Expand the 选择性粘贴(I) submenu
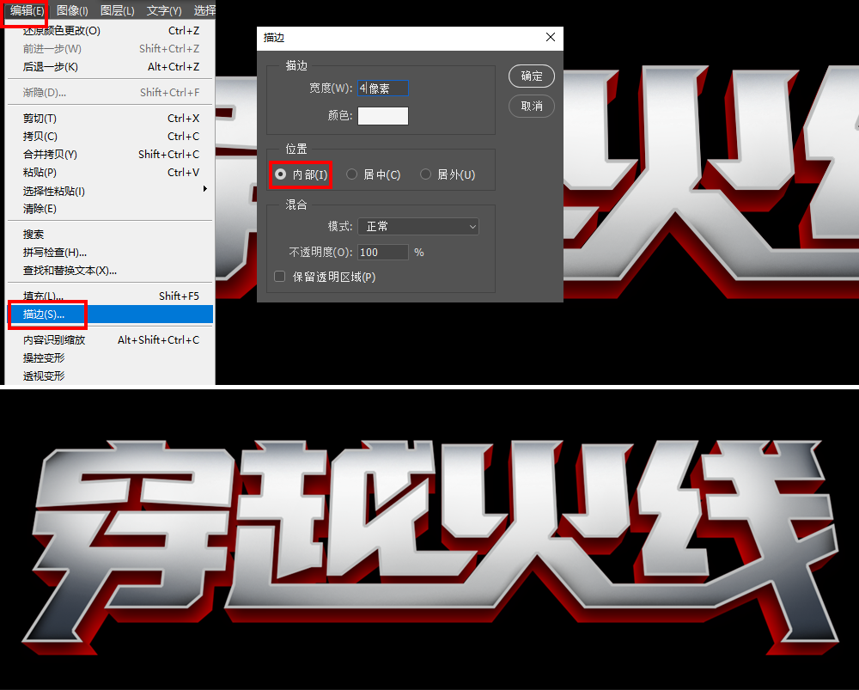The image size is (859, 690). [110, 191]
